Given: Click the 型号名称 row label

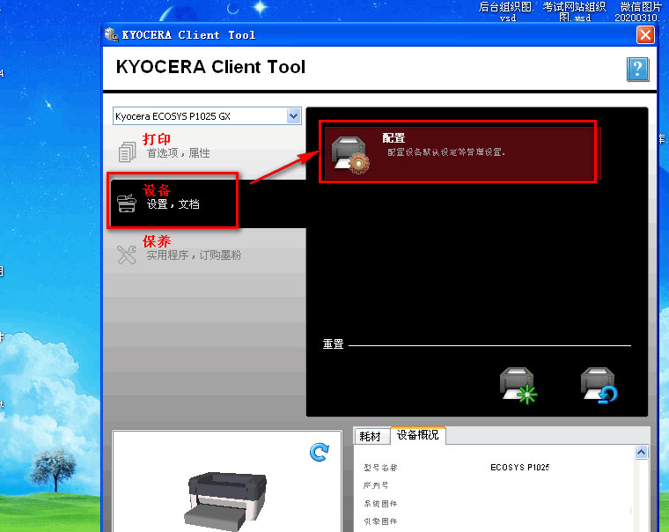Looking at the screenshot, I should click(x=380, y=468).
